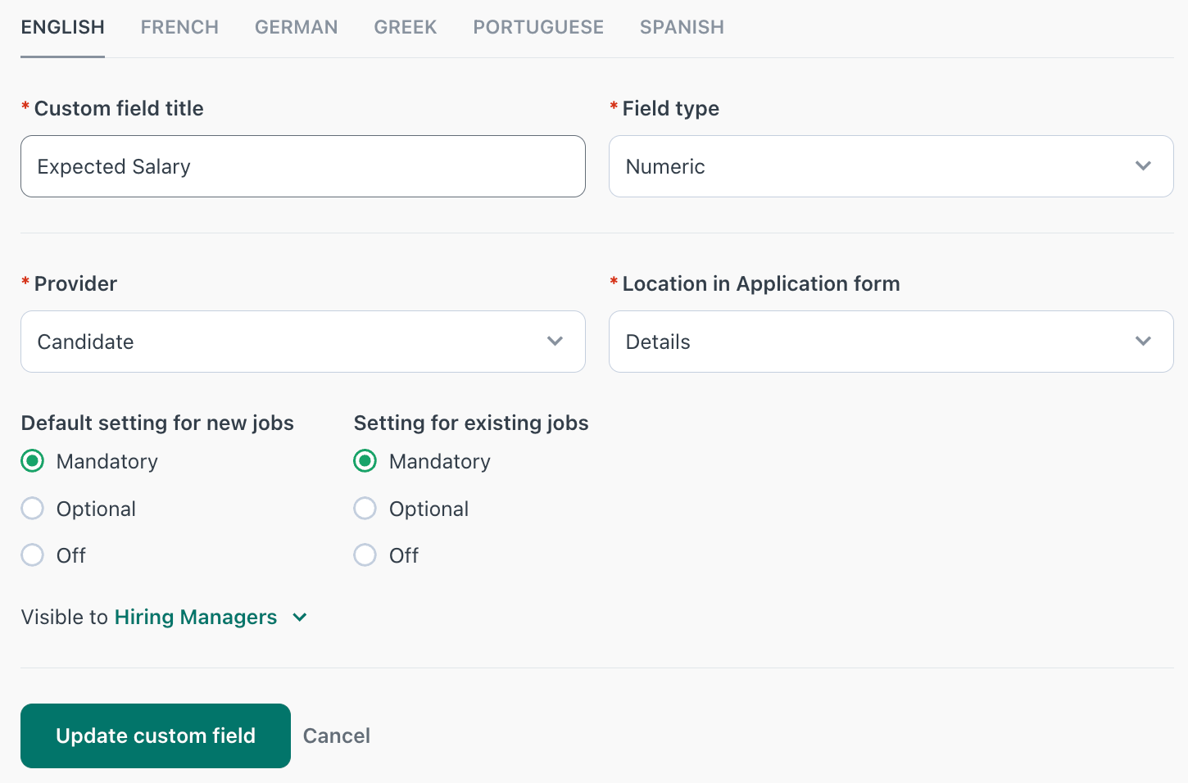This screenshot has width=1188, height=783.
Task: Select Optional for new jobs default
Action: 33,509
